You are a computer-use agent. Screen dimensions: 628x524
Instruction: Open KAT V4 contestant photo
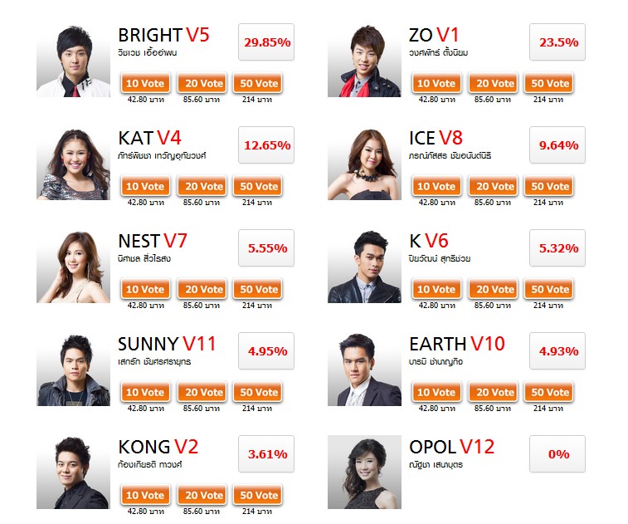click(x=73, y=163)
